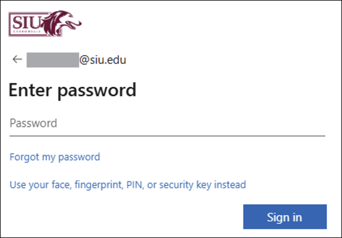
Task: Click the Enter password heading
Action: (73, 89)
